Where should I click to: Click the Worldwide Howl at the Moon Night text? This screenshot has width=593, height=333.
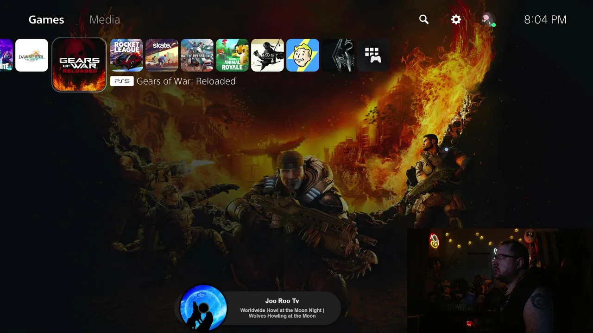tap(282, 313)
